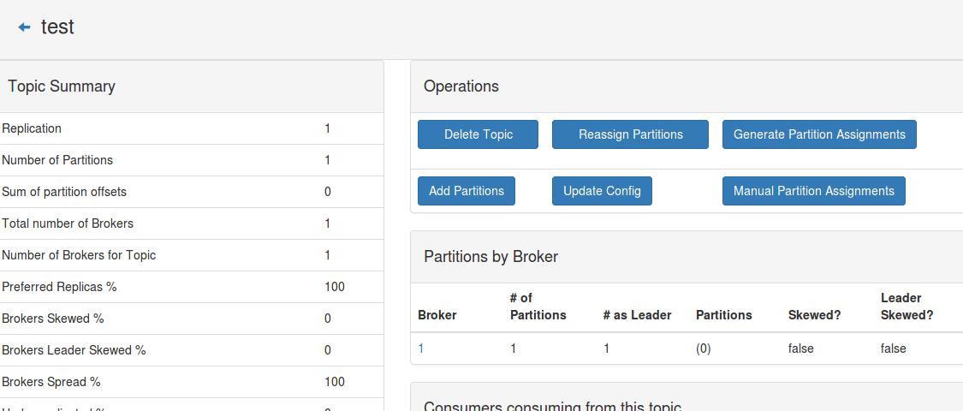Click the # as Leader column header
This screenshot has height=411, width=963.
coord(637,315)
